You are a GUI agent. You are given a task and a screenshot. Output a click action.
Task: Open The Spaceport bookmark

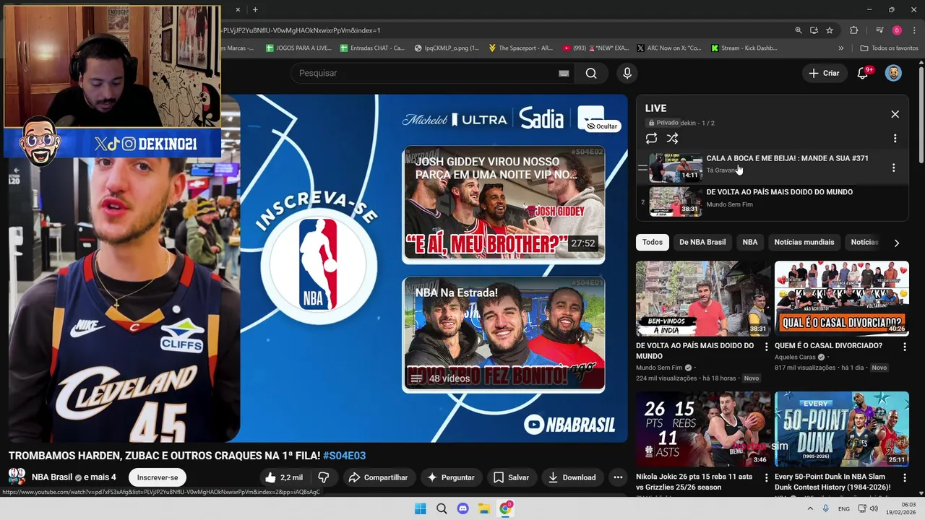[x=520, y=48]
